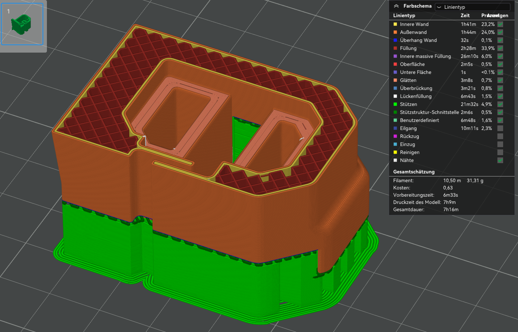This screenshot has width=518, height=332.
Task: Open the Linientyp color scheme dropdown
Action: click(472, 7)
